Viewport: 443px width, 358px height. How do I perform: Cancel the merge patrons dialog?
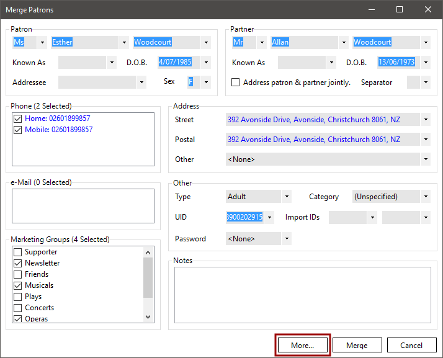(411, 345)
